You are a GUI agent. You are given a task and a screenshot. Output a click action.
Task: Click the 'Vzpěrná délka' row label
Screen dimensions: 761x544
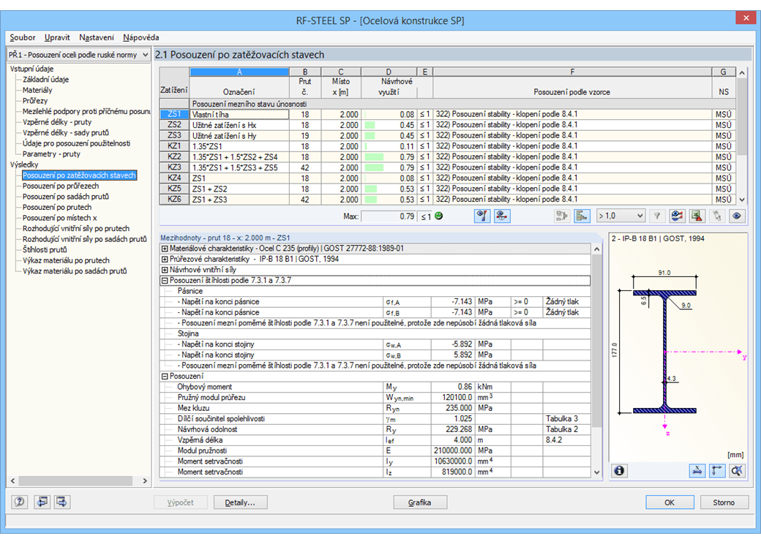(200, 440)
